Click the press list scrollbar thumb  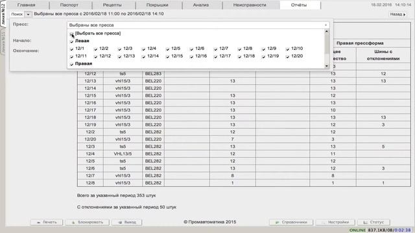click(327, 43)
